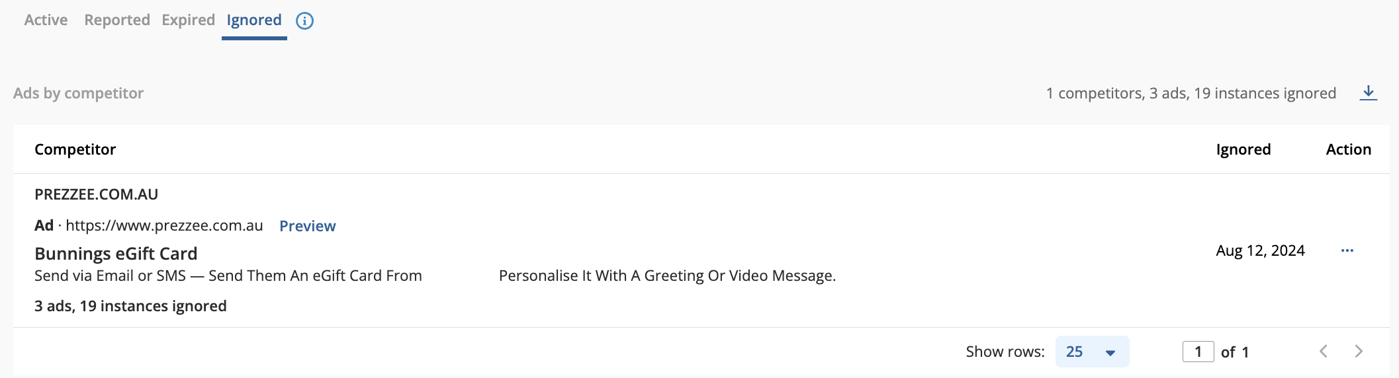The height and width of the screenshot is (378, 1399).
Task: Download the ignored ads report
Action: coord(1368,93)
